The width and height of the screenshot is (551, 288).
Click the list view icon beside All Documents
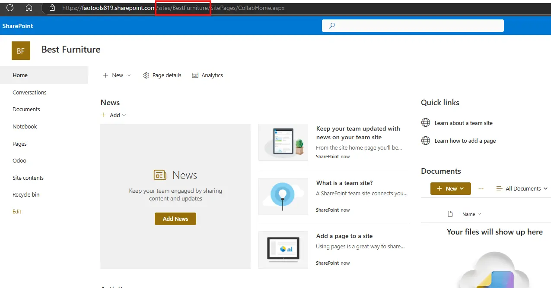pos(499,189)
